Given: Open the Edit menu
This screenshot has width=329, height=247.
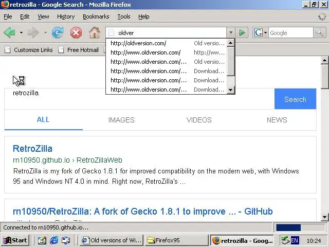Looking at the screenshot, I should pos(25,16).
